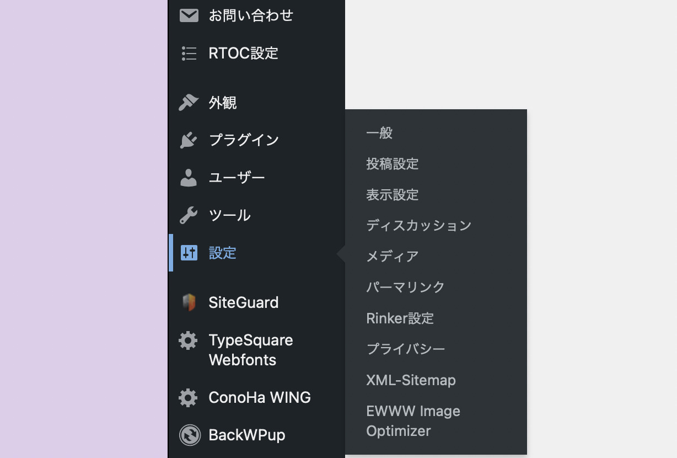Viewport: 677px width, 458px height.
Task: Open プライバシー settings
Action: [406, 349]
